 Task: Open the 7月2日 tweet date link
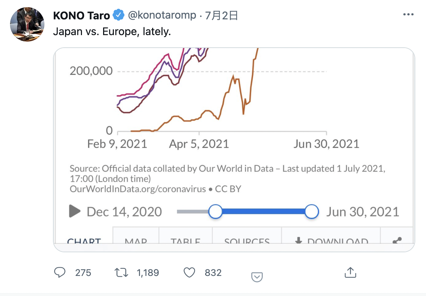(x=222, y=15)
